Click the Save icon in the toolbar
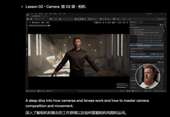Screen dimensions: 170x117 [x=28, y=19]
